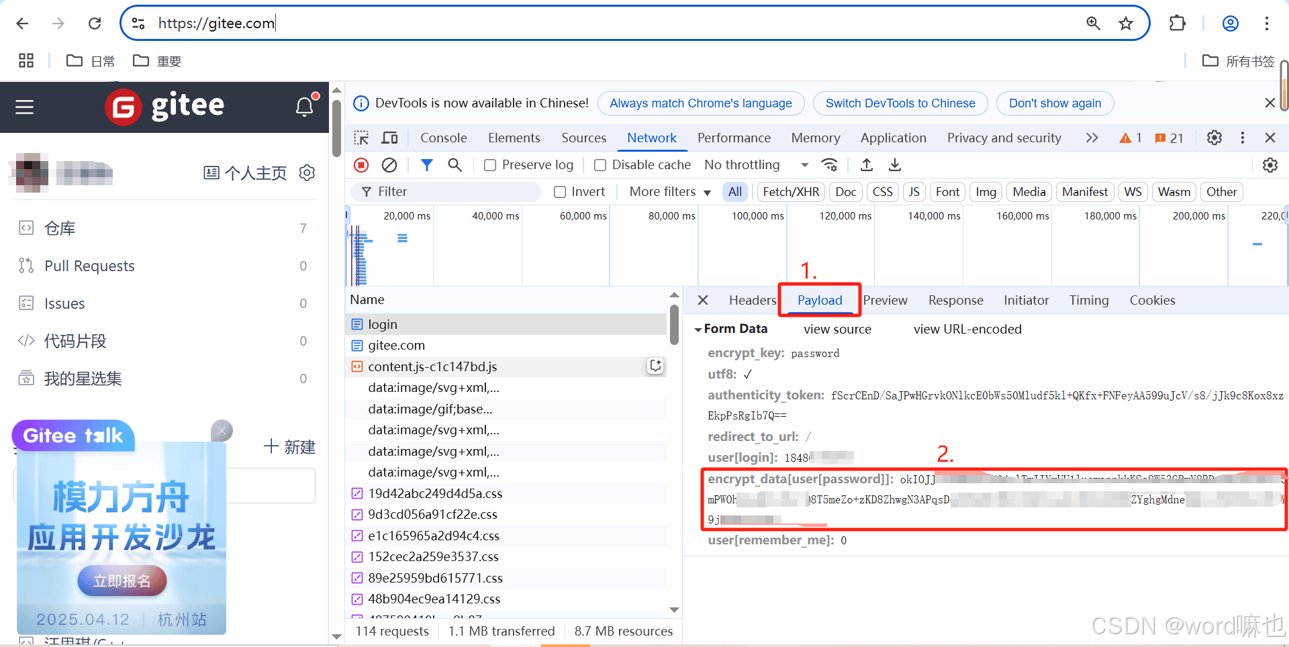Filter requests by Img type

pyautogui.click(x=986, y=192)
